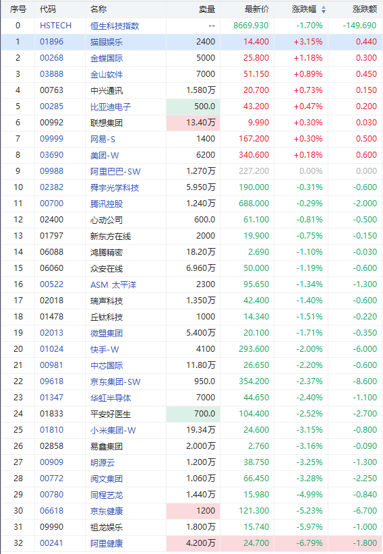Select stock code 01810
The height and width of the screenshot is (554, 383).
coord(52,430)
